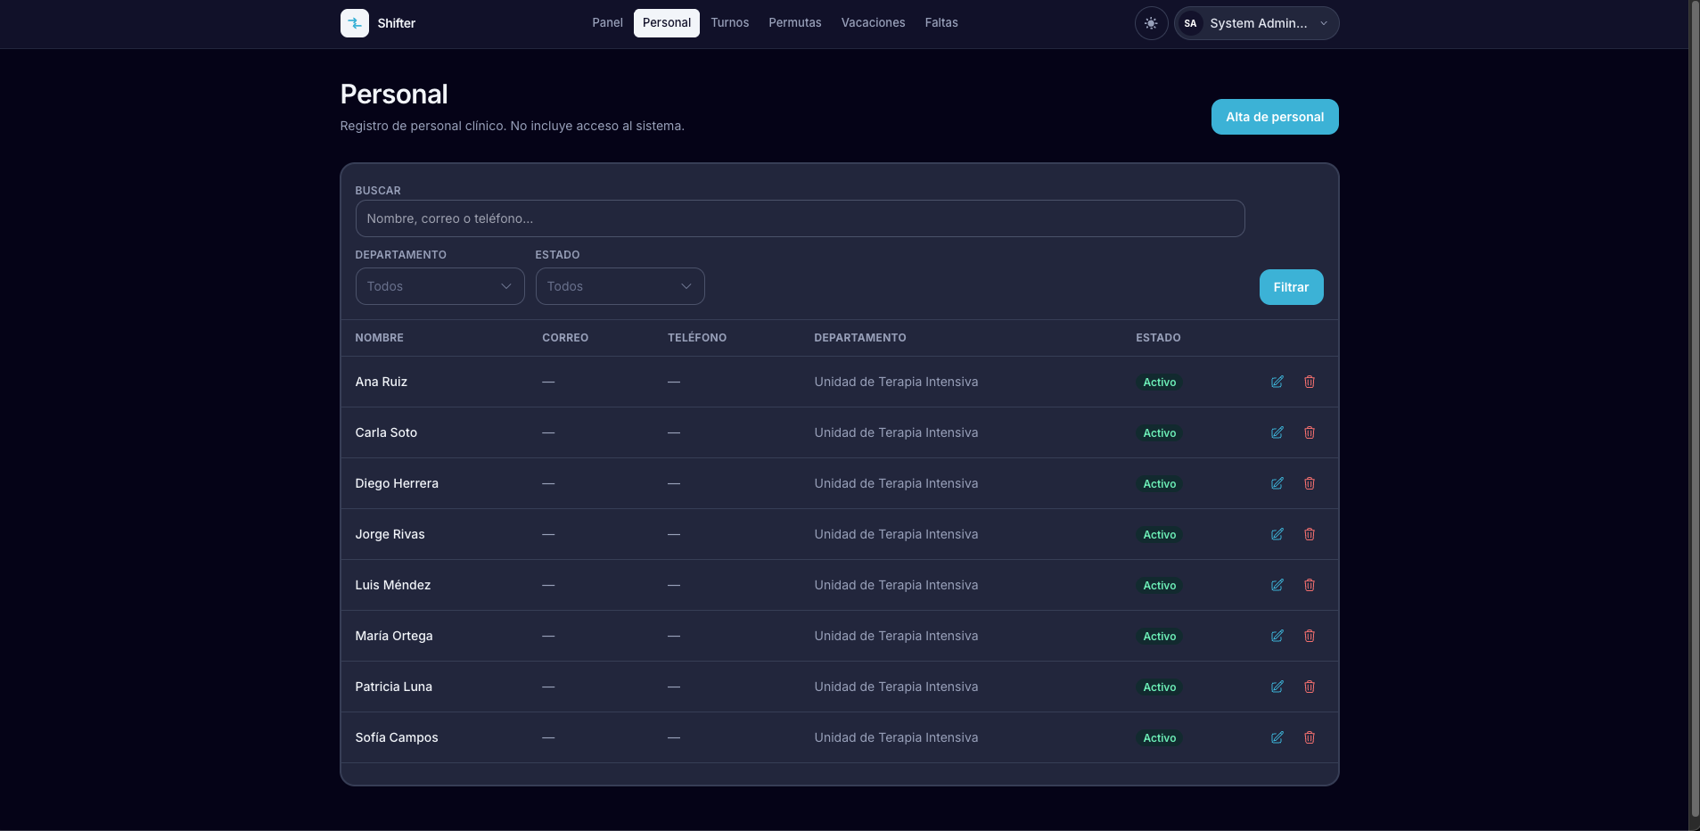Click the edit icon for Ana Ruiz
The width and height of the screenshot is (1700, 831).
coord(1277,382)
